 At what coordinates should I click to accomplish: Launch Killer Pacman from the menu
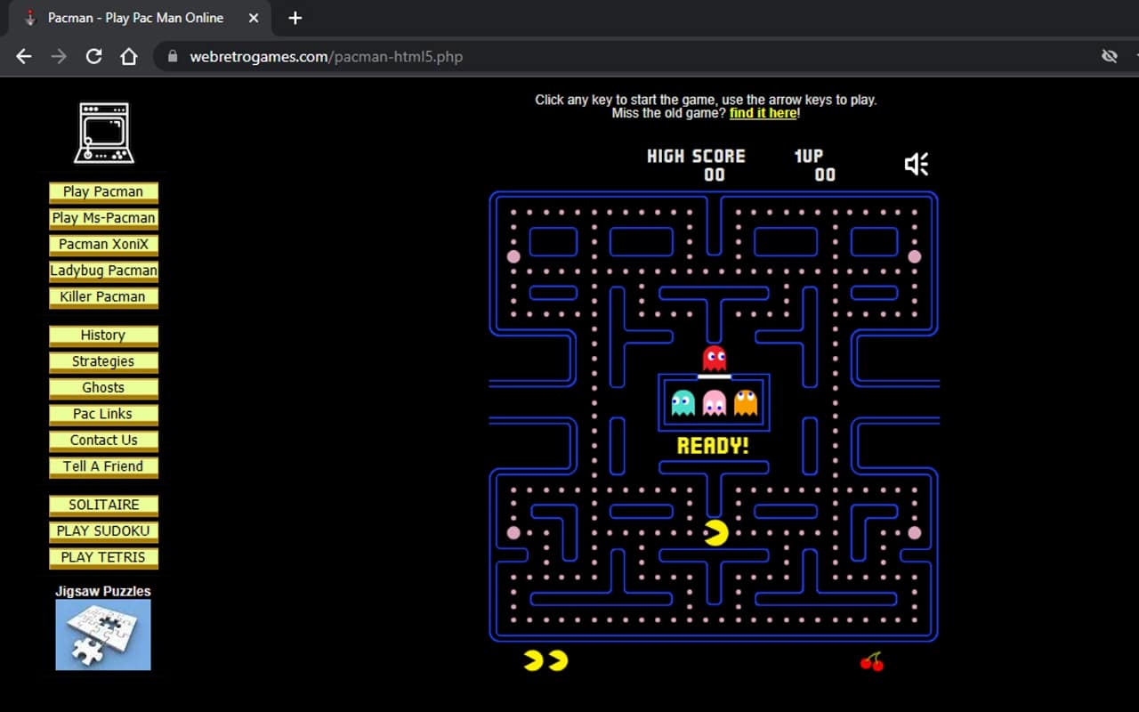tap(103, 297)
